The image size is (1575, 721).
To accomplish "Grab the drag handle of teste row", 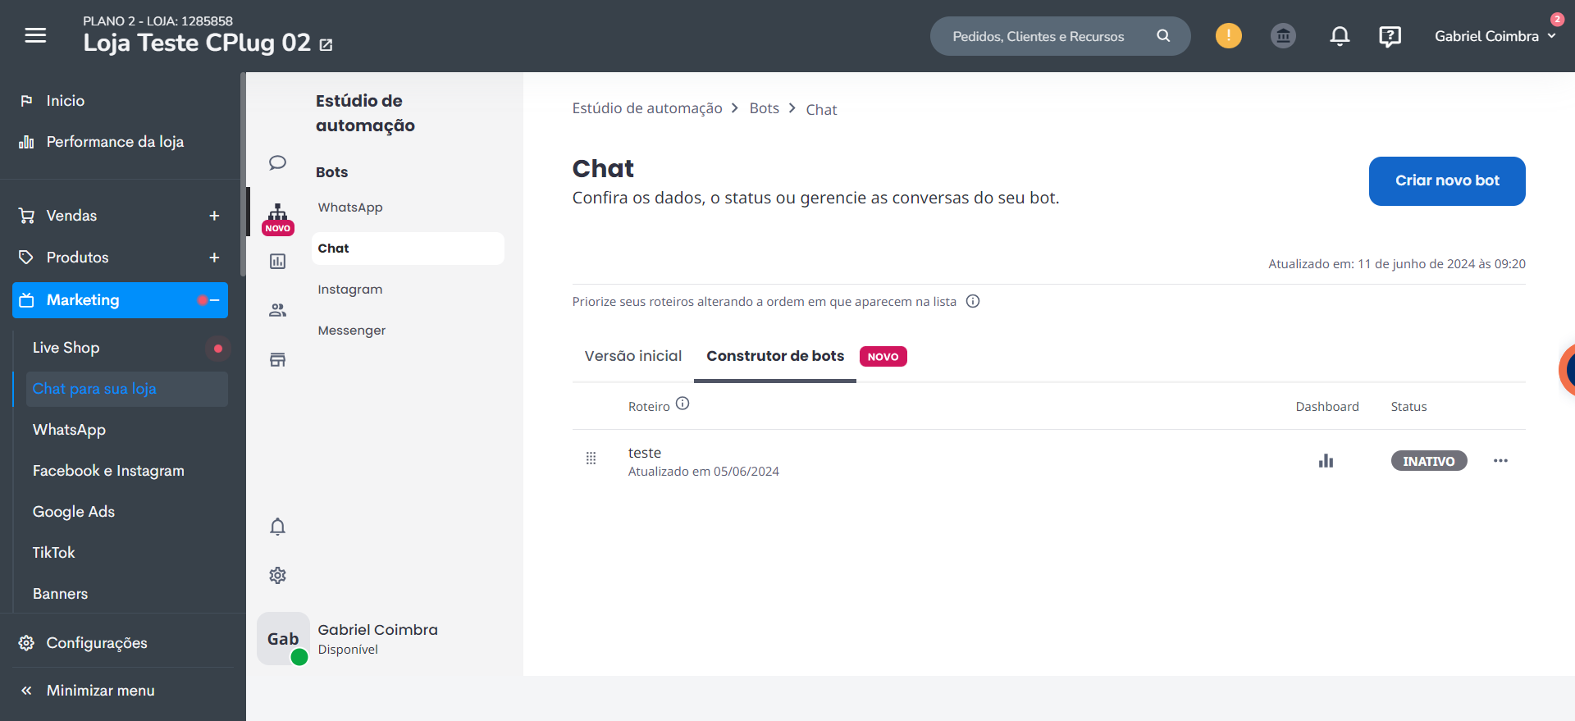I will pos(591,459).
